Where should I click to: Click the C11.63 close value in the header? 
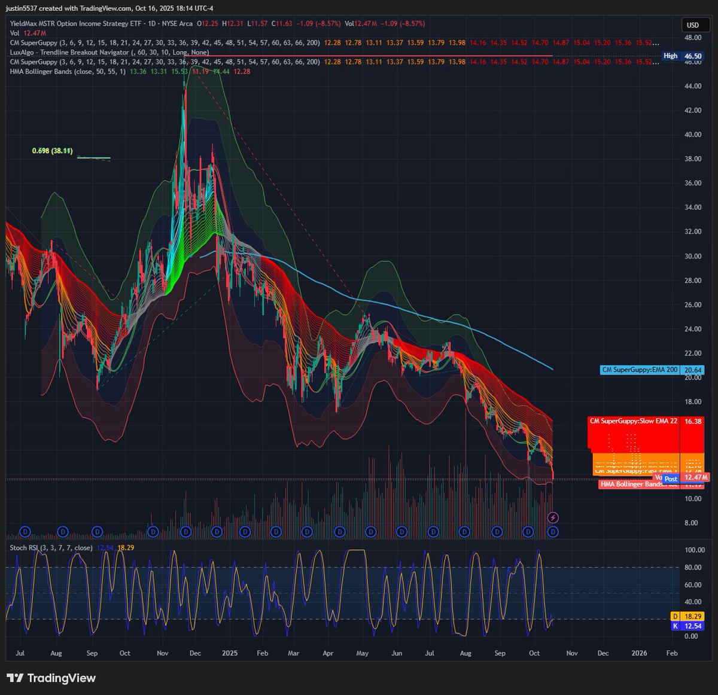[x=282, y=23]
